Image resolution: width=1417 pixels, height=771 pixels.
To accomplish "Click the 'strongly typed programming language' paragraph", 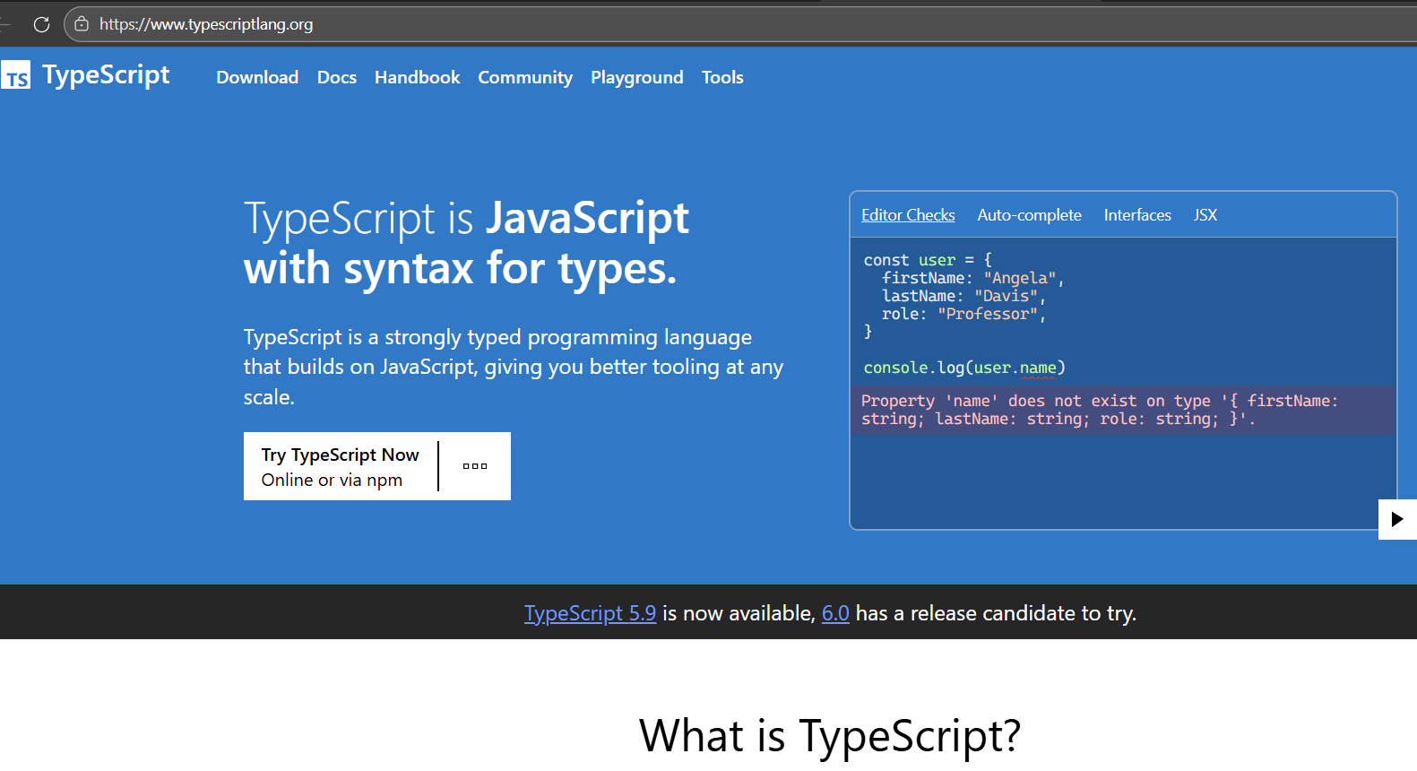I will [x=514, y=367].
